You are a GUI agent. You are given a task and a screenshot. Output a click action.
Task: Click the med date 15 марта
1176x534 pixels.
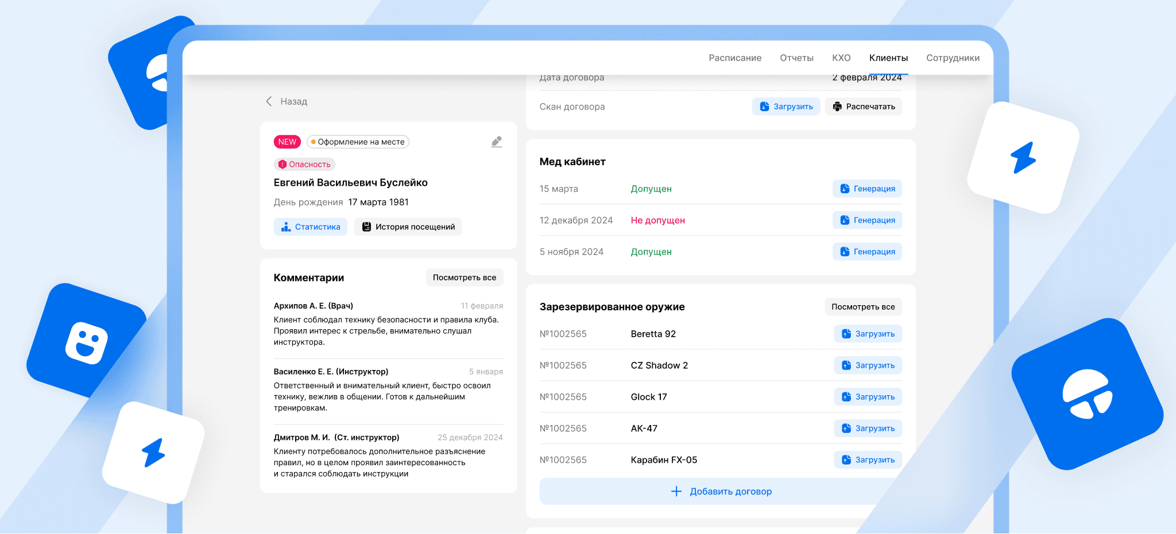(x=559, y=189)
